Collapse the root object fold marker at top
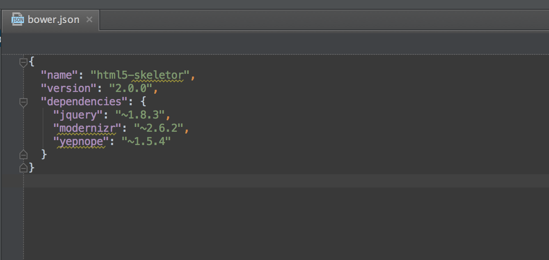This screenshot has height=260, width=549. [24, 63]
